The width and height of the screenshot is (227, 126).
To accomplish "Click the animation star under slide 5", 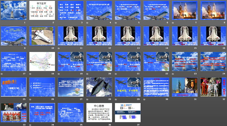I will tap(116, 23).
